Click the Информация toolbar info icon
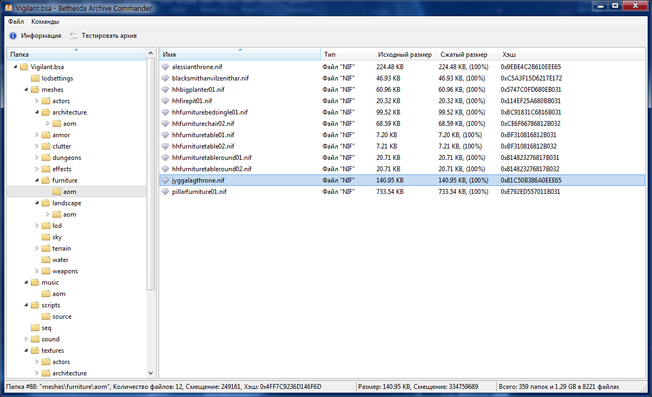This screenshot has height=397, width=652. pos(13,36)
